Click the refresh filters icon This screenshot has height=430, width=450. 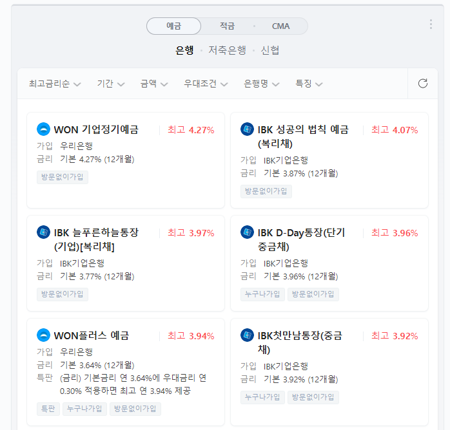click(x=422, y=84)
